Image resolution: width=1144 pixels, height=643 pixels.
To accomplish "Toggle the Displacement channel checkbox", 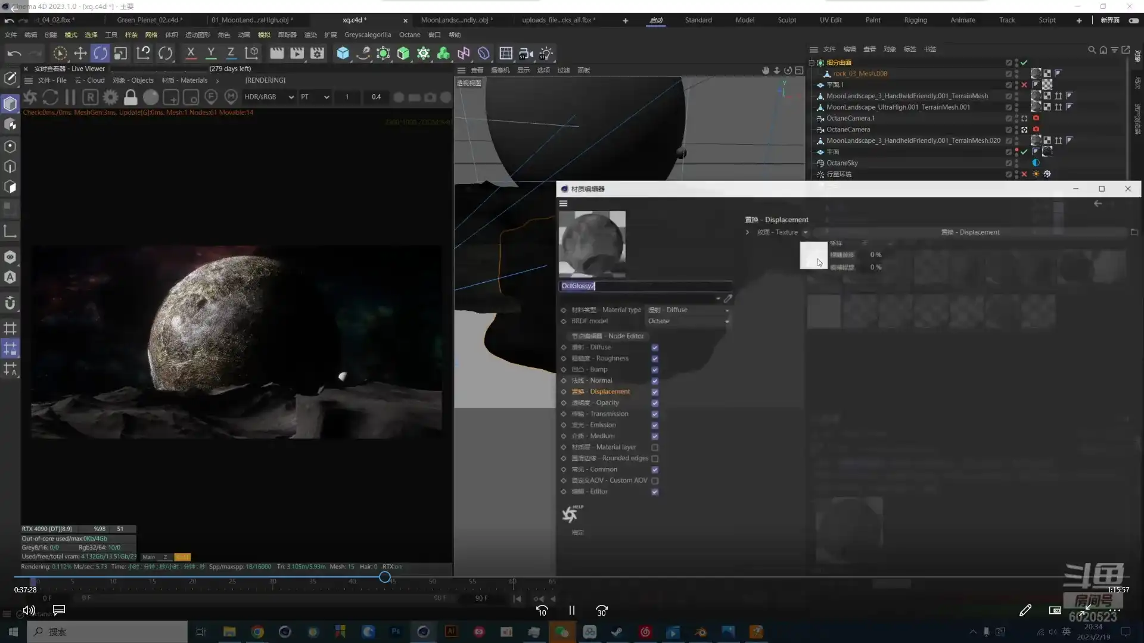I will click(x=655, y=392).
